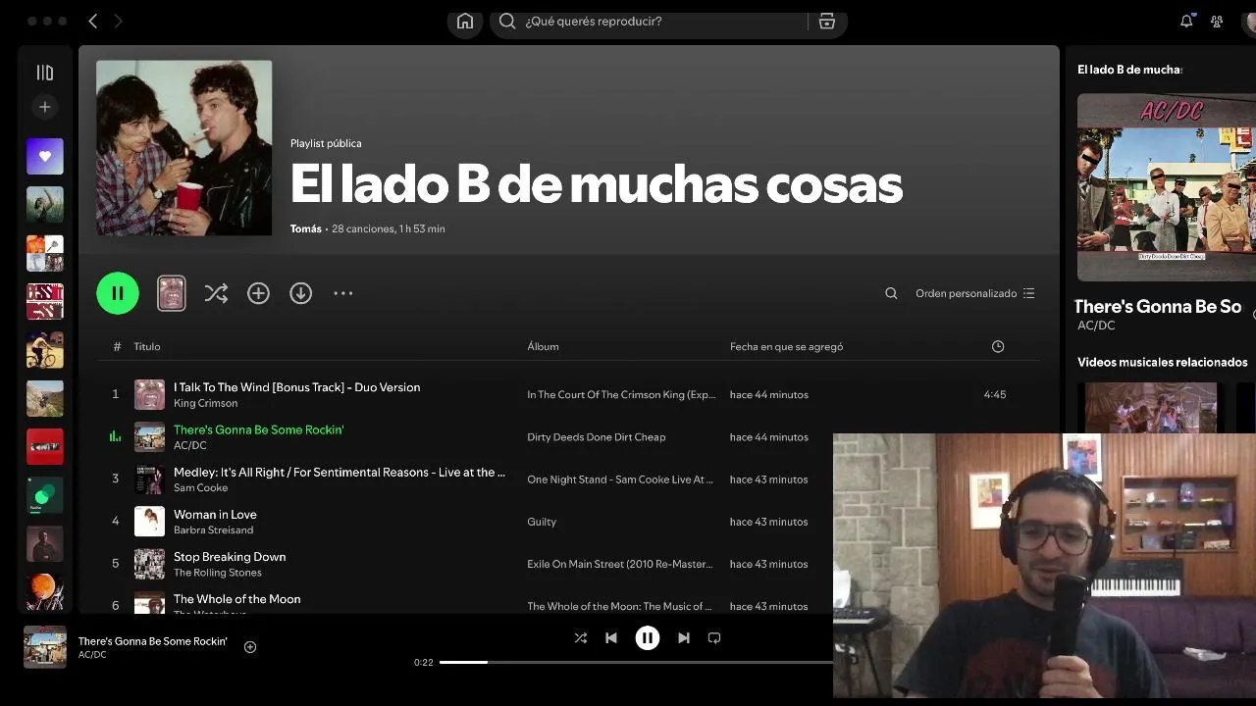Screen dimensions: 1256x706
Task: Select Medley: It's All Right track
Action: tap(340, 472)
